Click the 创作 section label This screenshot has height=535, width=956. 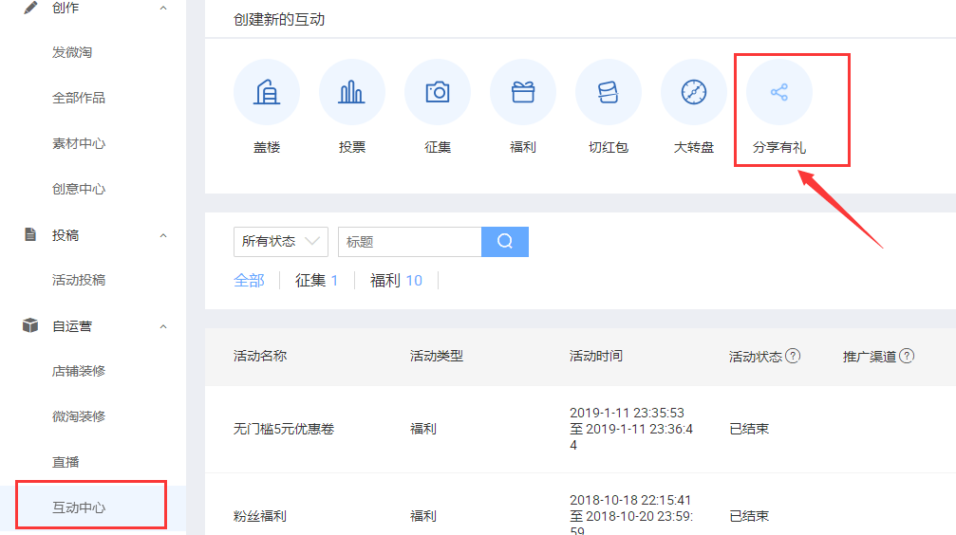coord(66,8)
